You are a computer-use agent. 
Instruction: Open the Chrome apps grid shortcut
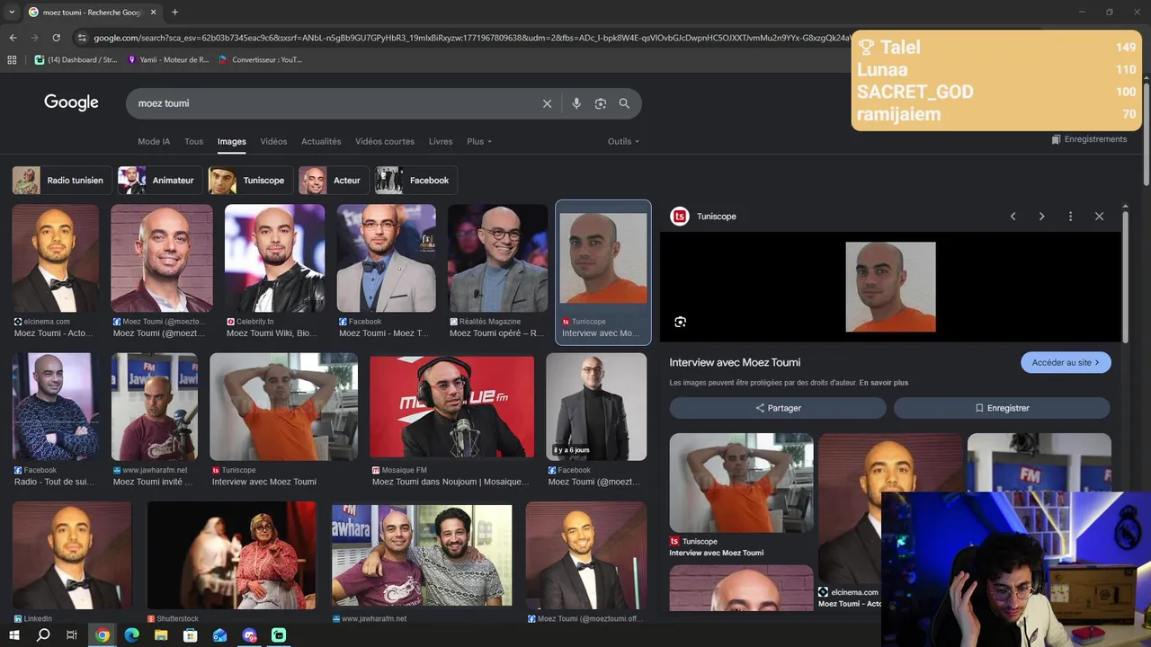click(12, 60)
